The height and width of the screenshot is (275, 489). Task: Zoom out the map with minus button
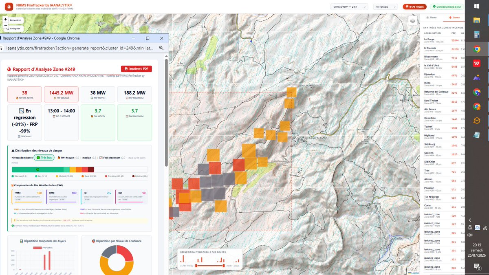click(5, 25)
